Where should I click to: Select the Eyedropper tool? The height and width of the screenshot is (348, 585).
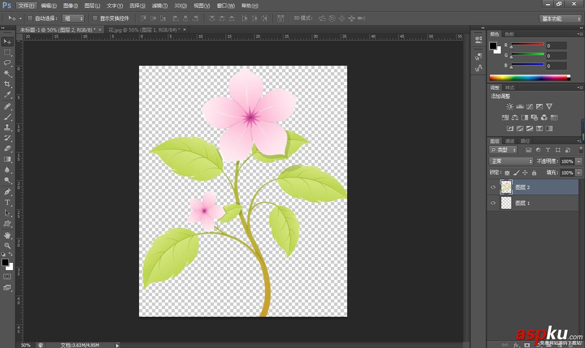(x=7, y=95)
